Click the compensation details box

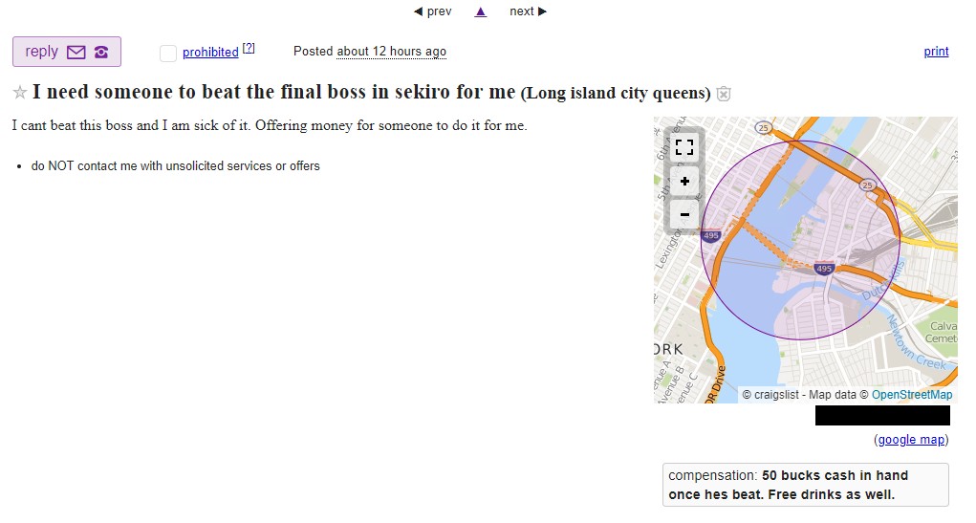[x=806, y=485]
